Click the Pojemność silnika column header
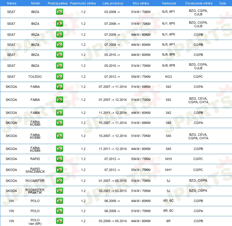 [x=83, y=3]
